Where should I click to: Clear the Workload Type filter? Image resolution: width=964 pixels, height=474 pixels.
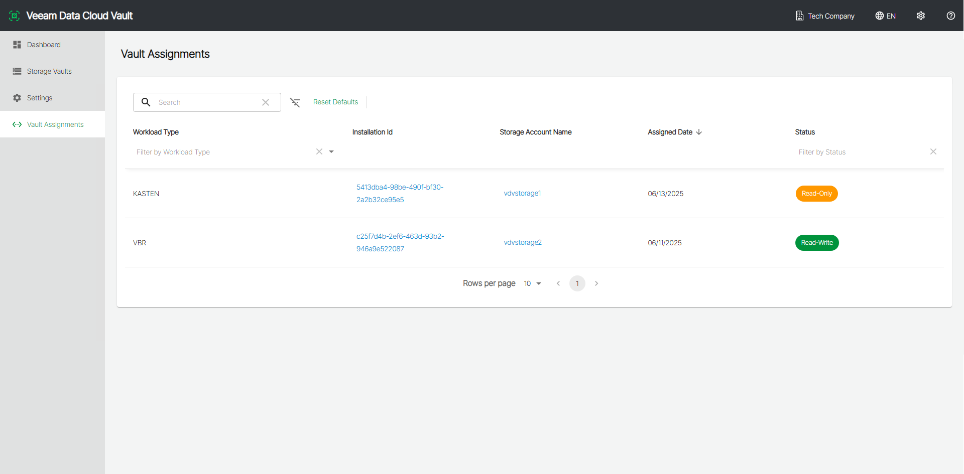pos(319,151)
